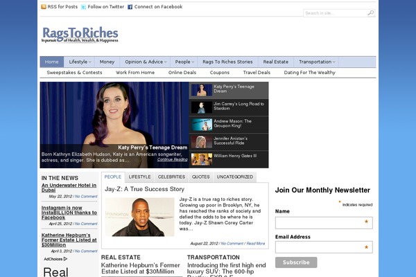Switch to the PEOPLE tab

coord(113,177)
